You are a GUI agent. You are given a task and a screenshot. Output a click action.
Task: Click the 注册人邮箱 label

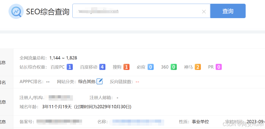coord(101,98)
